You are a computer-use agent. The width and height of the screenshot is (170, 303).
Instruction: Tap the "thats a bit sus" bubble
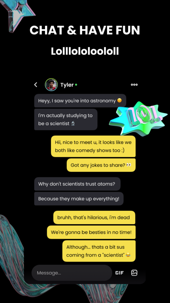(99, 251)
